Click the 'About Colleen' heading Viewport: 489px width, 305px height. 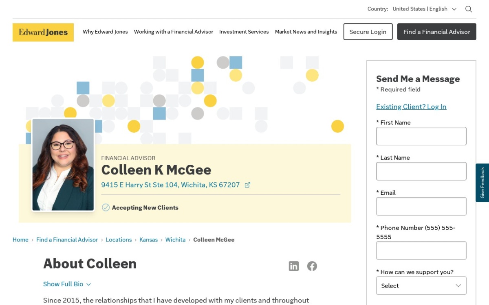coord(90,264)
